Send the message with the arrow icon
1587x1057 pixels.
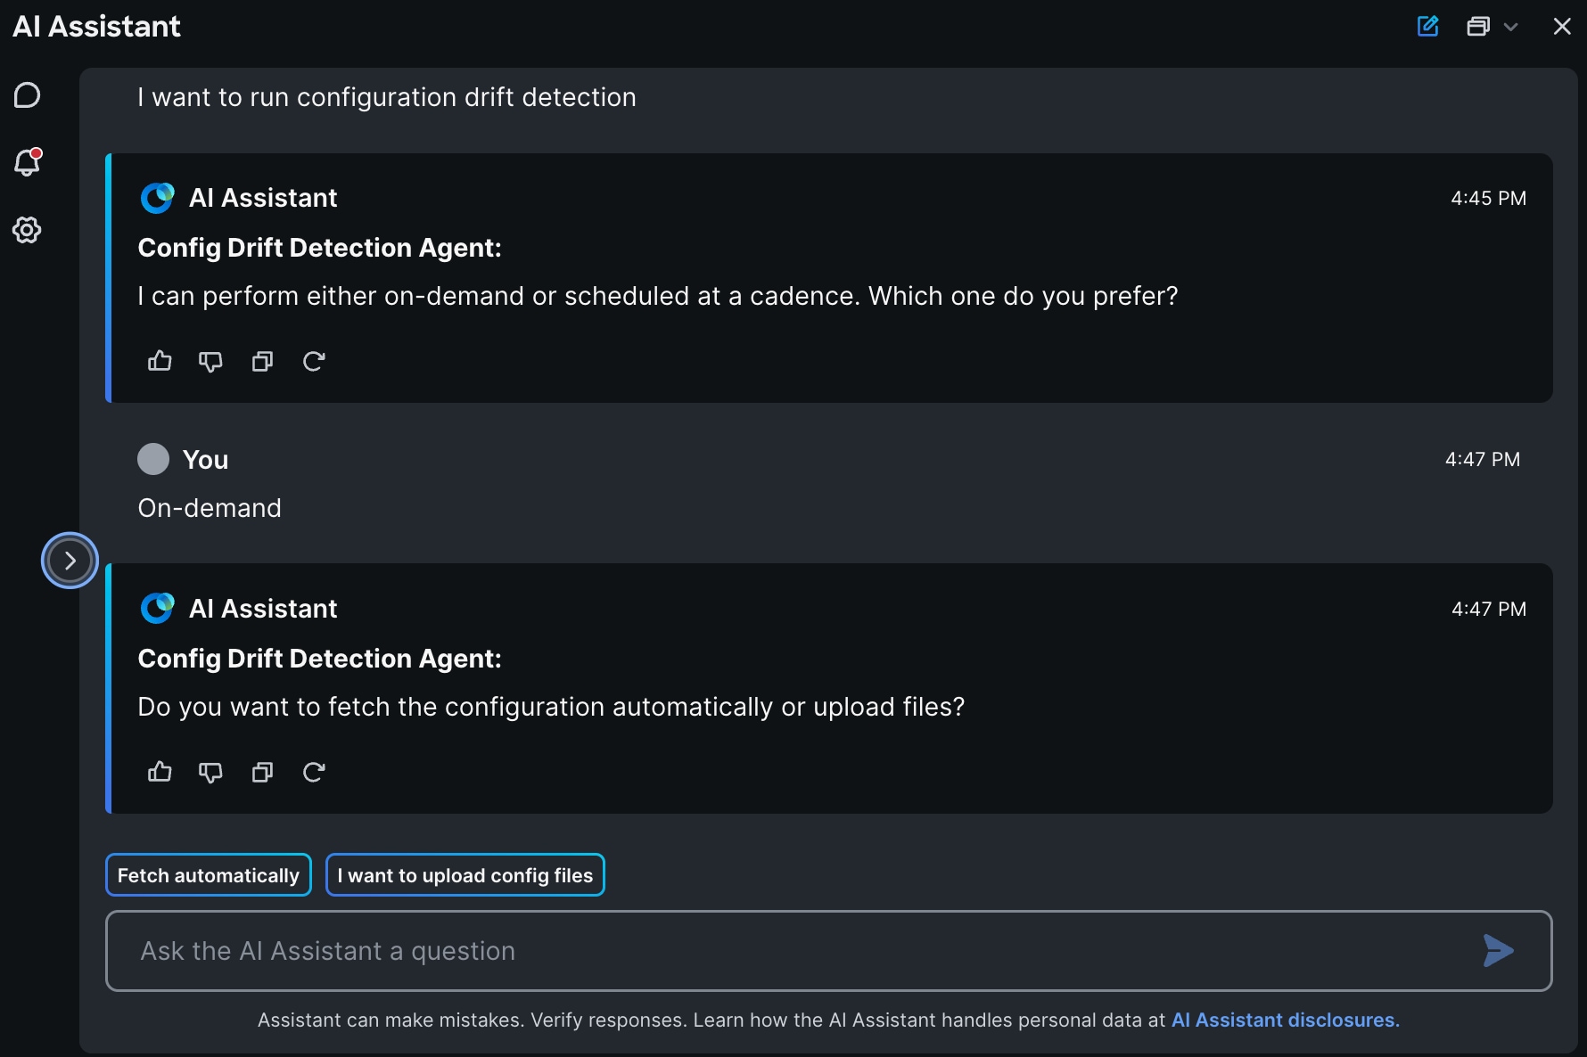coord(1499,951)
